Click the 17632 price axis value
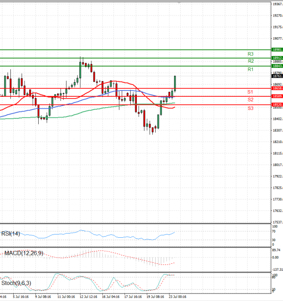Screen dimensions: 283x301 [x=278, y=211]
